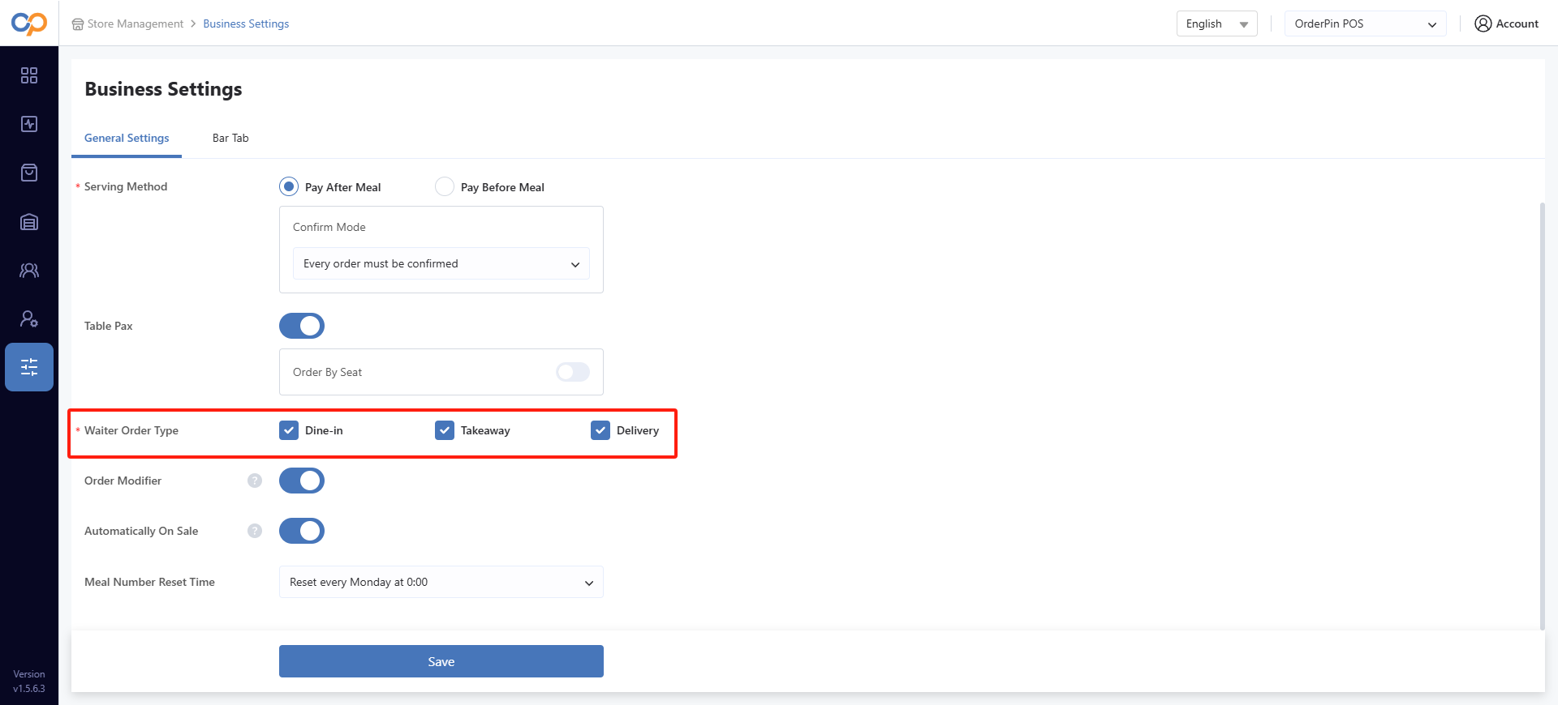Switch to the Bar Tab tab

point(230,139)
